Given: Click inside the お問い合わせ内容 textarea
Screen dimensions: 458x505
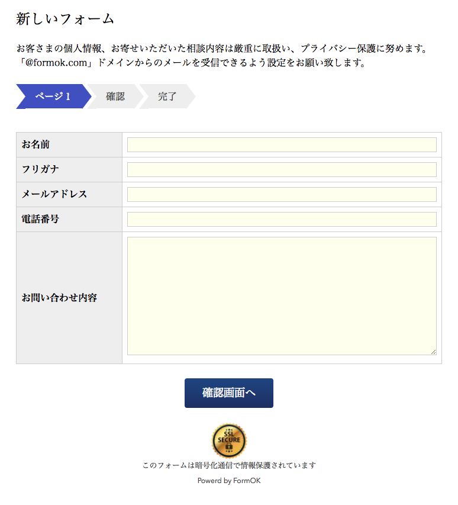Looking at the screenshot, I should pos(282,296).
